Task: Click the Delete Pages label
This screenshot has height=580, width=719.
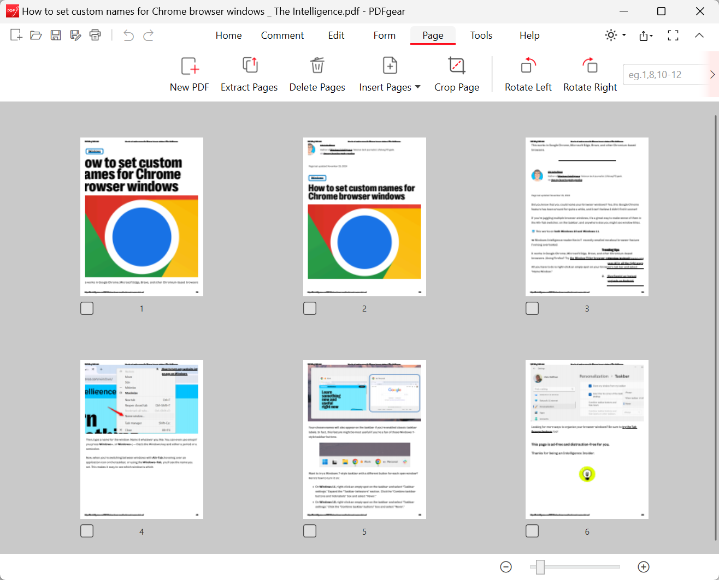Action: point(317,87)
